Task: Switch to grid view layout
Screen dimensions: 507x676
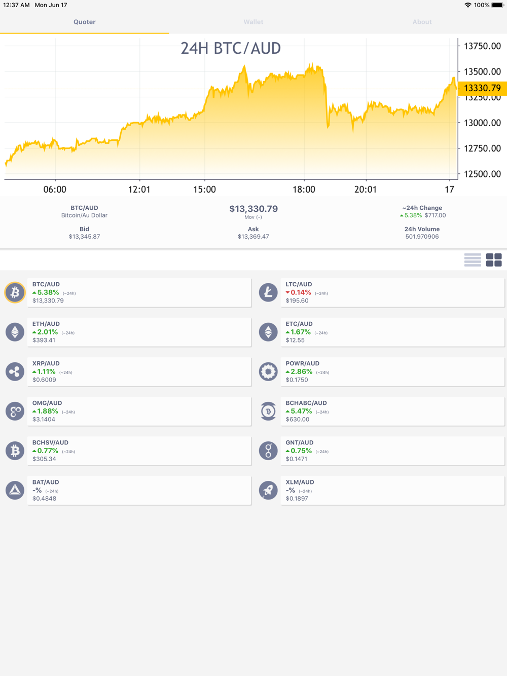Action: click(x=493, y=260)
